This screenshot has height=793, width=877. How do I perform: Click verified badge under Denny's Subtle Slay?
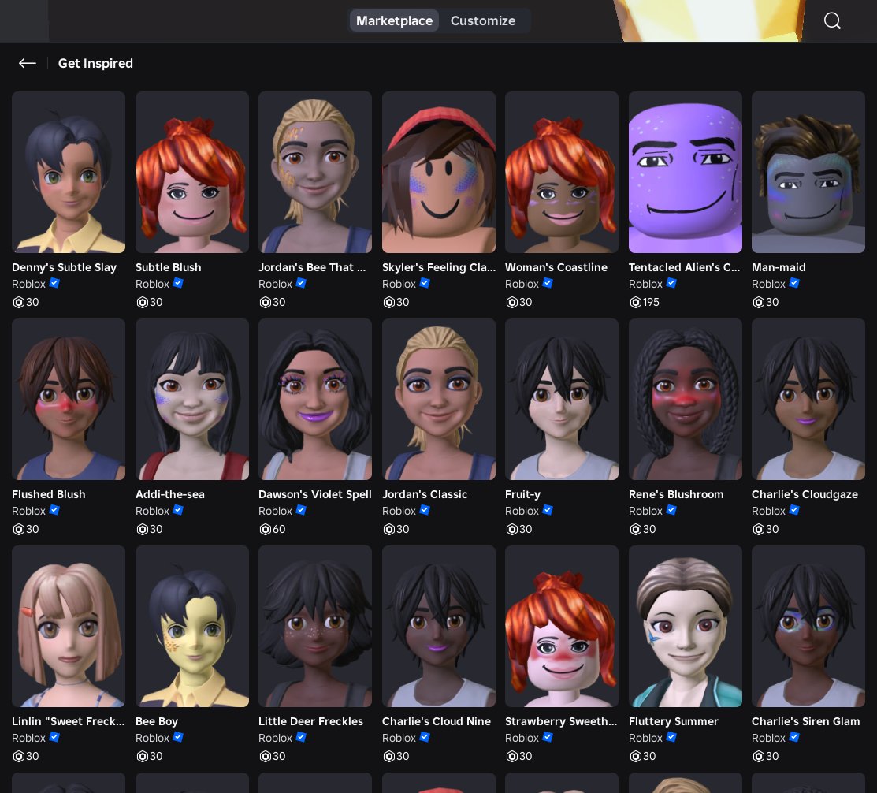coord(54,283)
